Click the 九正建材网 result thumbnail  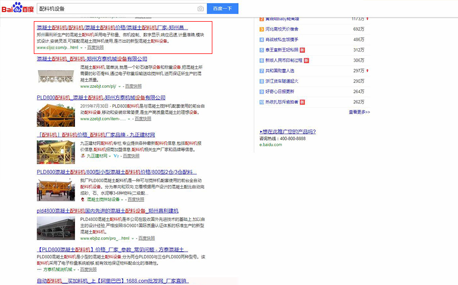click(x=56, y=152)
